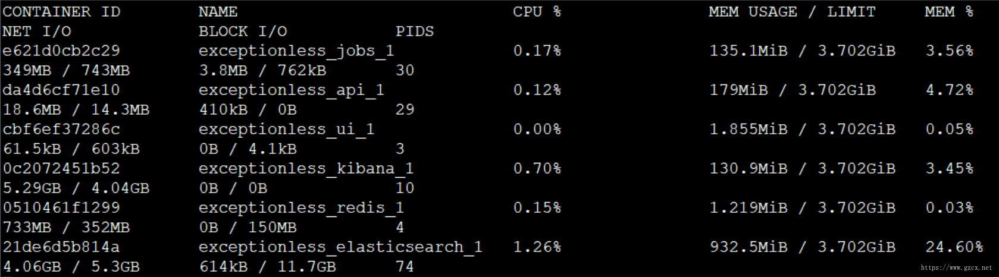
Task: Select the exceptionless_elasticsearch_1 container name
Action: pos(340,248)
